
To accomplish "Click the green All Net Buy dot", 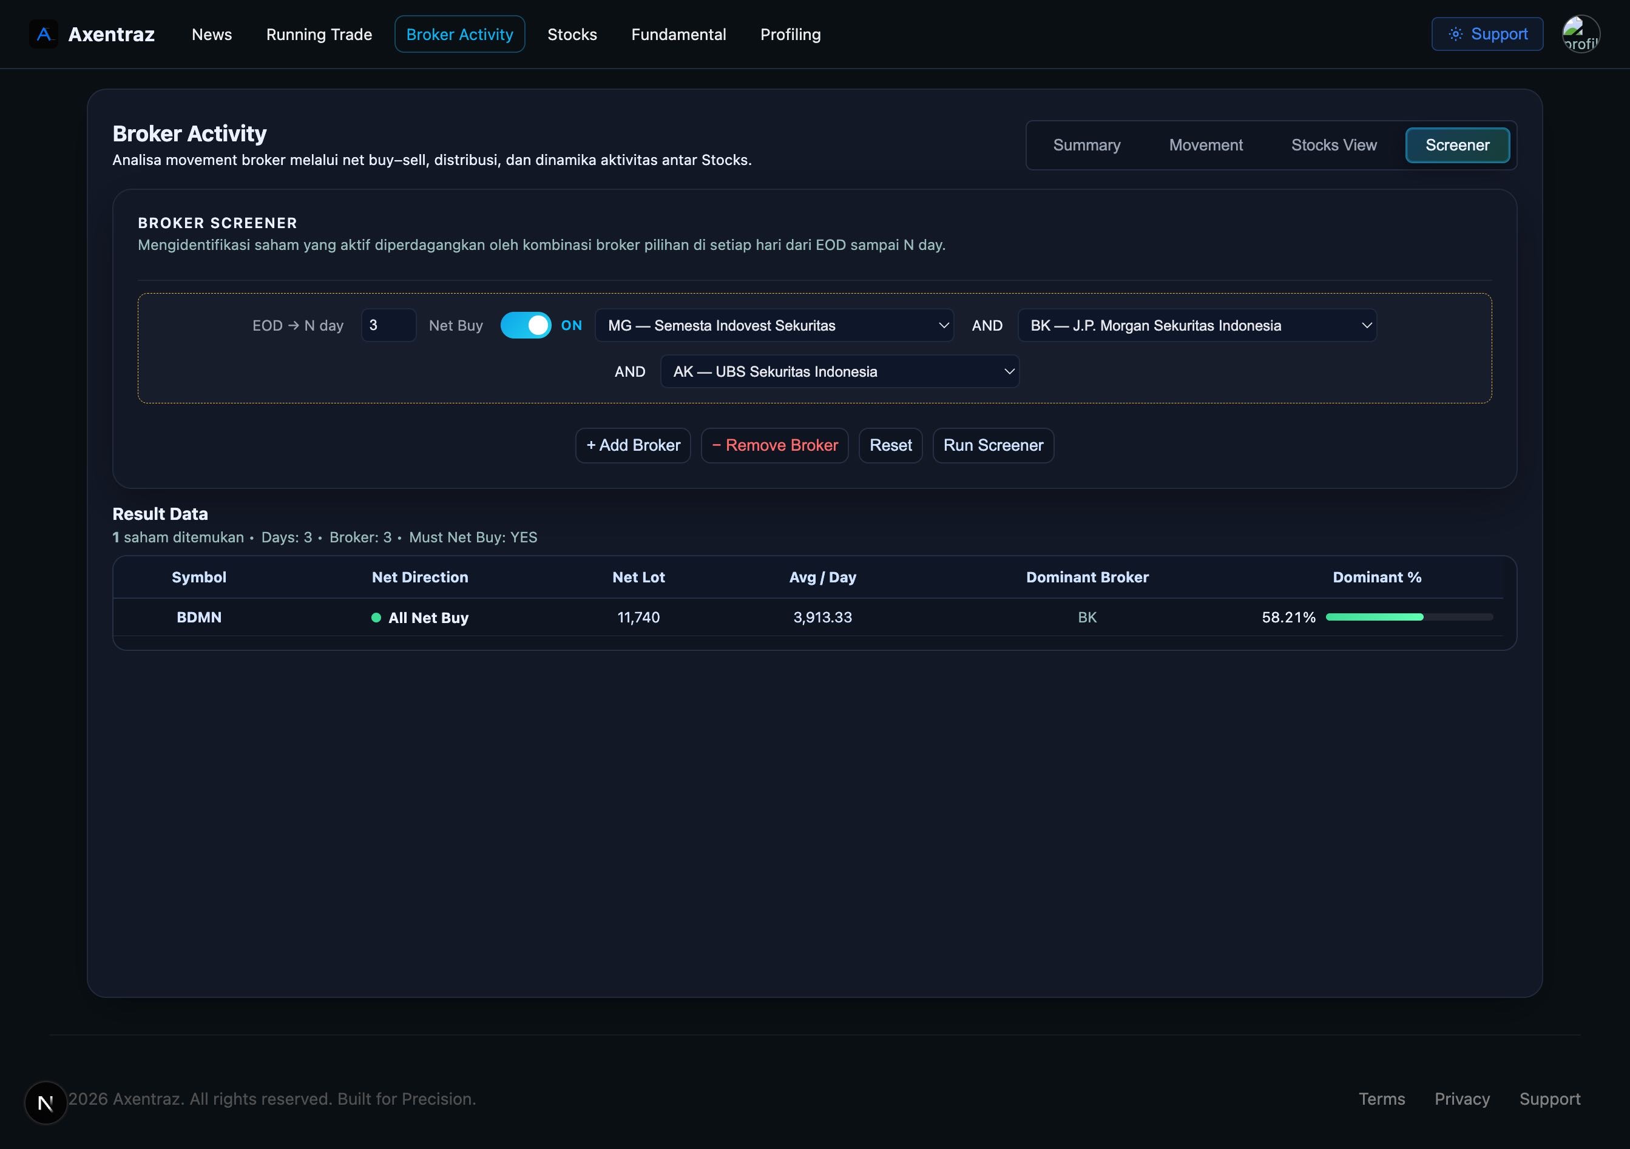I will pyautogui.click(x=376, y=618).
